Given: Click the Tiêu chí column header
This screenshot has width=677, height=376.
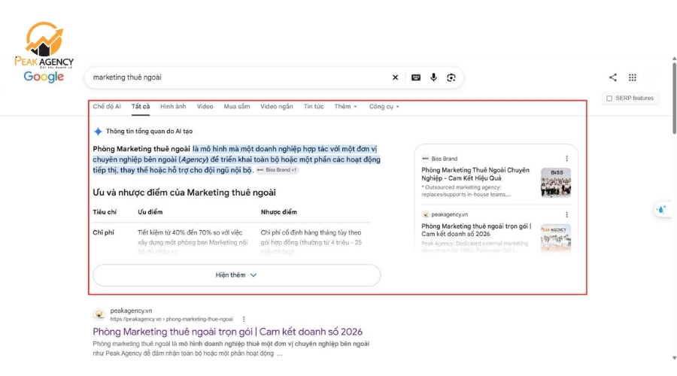Looking at the screenshot, I should (105, 212).
